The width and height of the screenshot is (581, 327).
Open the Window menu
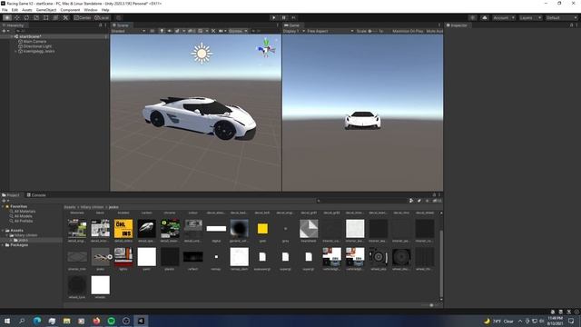pos(91,10)
